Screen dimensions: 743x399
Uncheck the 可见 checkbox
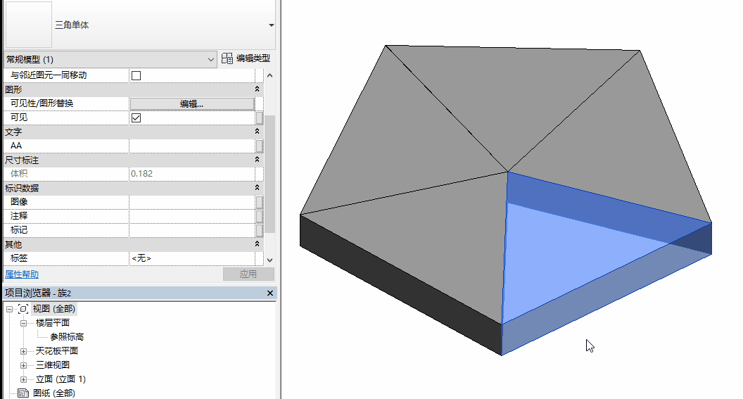tap(136, 118)
